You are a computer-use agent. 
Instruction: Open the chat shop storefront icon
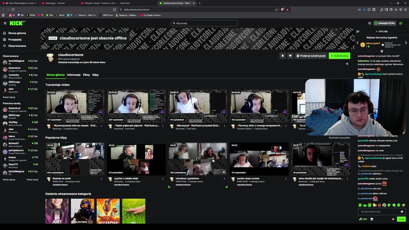372,219
